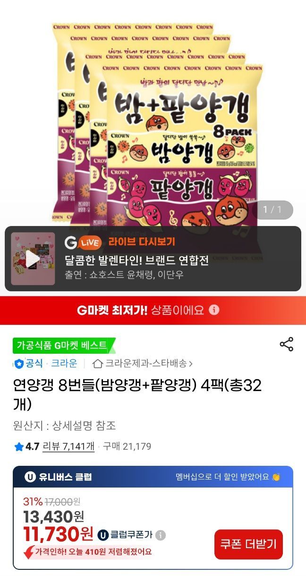This screenshot has width=306, height=576.
Task: Tap the price drop arrow icon
Action: pyautogui.click(x=29, y=552)
